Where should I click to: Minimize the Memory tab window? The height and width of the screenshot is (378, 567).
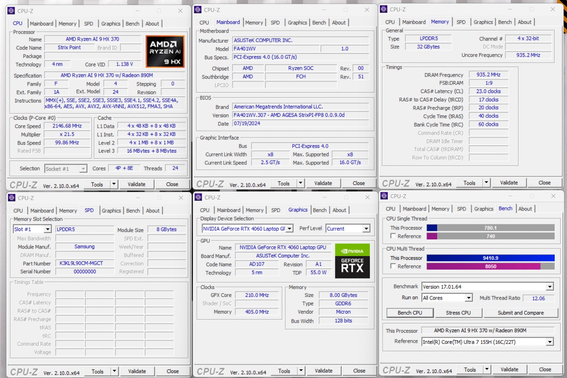pos(510,9)
